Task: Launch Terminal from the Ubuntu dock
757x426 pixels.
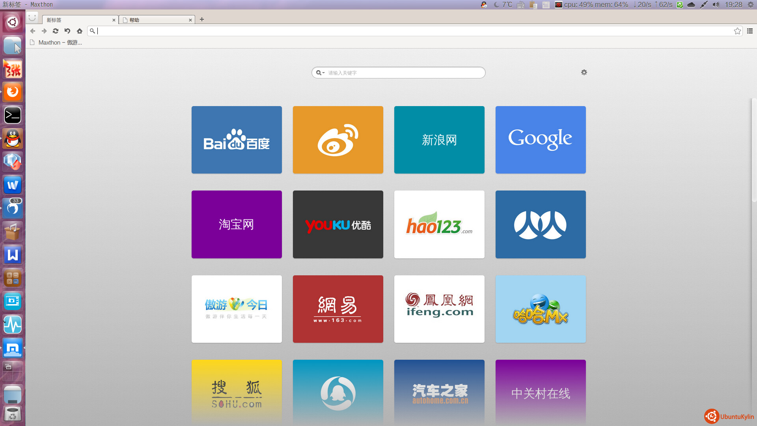Action: pos(13,115)
